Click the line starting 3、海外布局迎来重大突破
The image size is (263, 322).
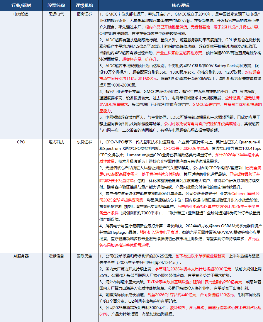pyautogui.click(x=180, y=282)
